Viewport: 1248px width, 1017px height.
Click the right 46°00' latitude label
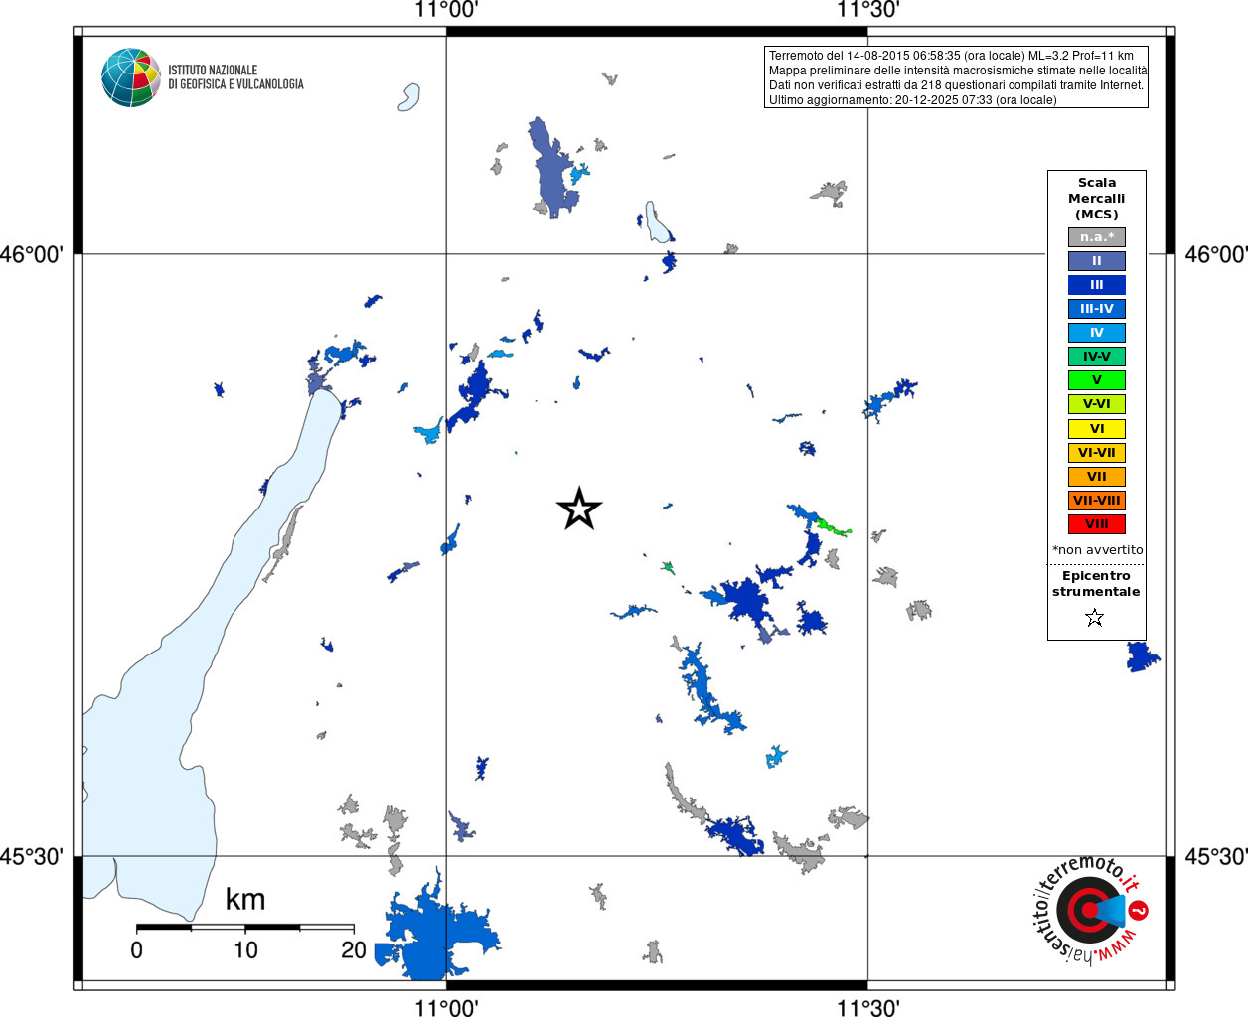tap(1216, 254)
